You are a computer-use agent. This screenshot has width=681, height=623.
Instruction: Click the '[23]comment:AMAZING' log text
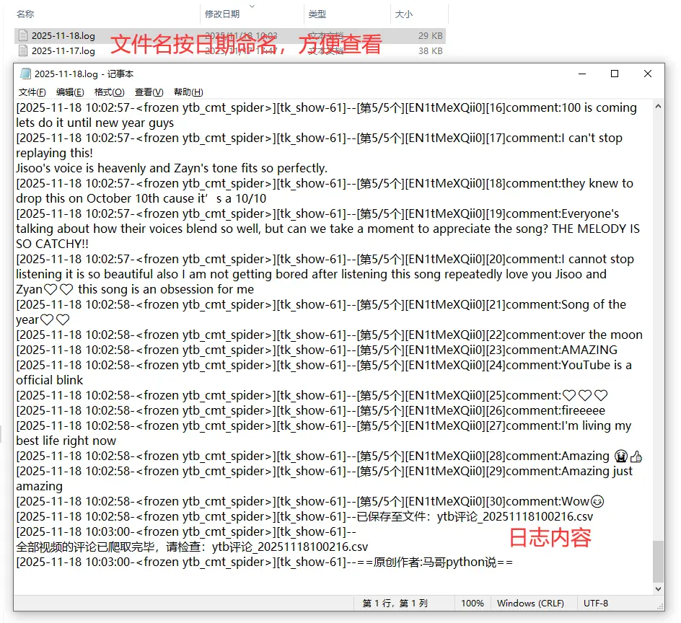[551, 350]
